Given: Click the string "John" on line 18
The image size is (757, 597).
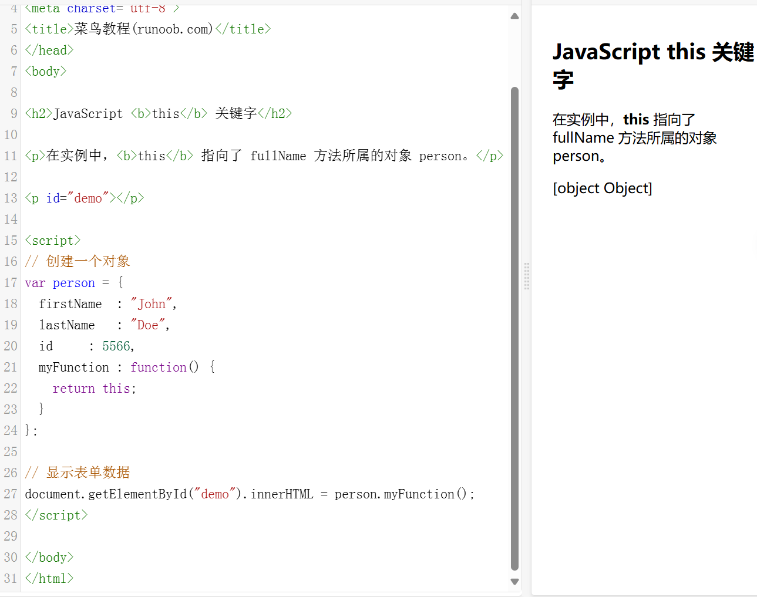Looking at the screenshot, I should pos(152,304).
